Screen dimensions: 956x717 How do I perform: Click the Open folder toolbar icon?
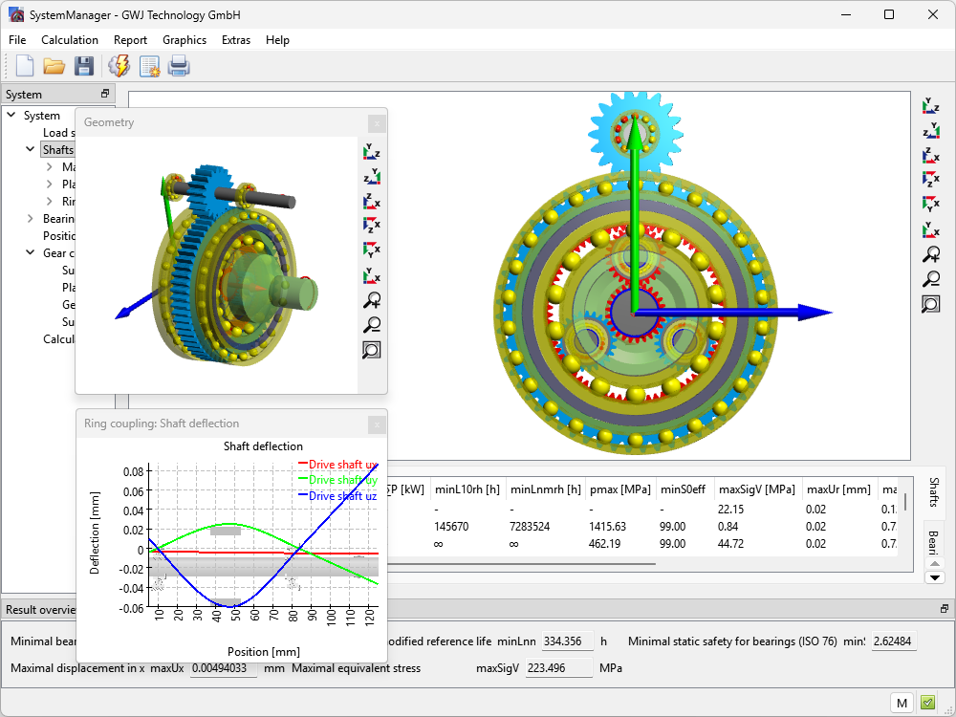54,66
